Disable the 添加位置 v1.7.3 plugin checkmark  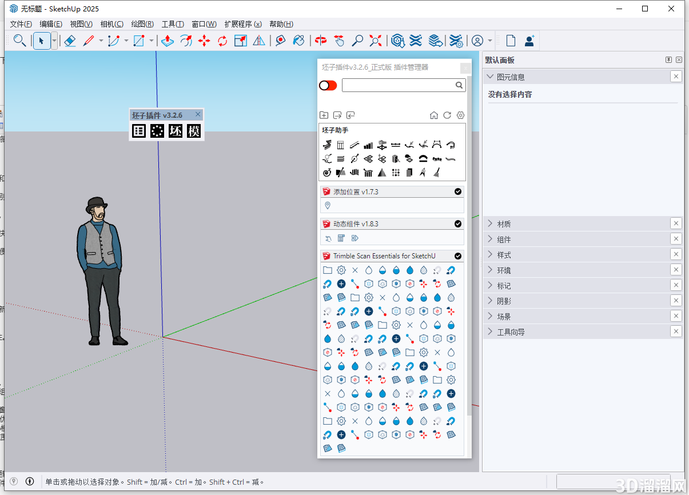457,191
